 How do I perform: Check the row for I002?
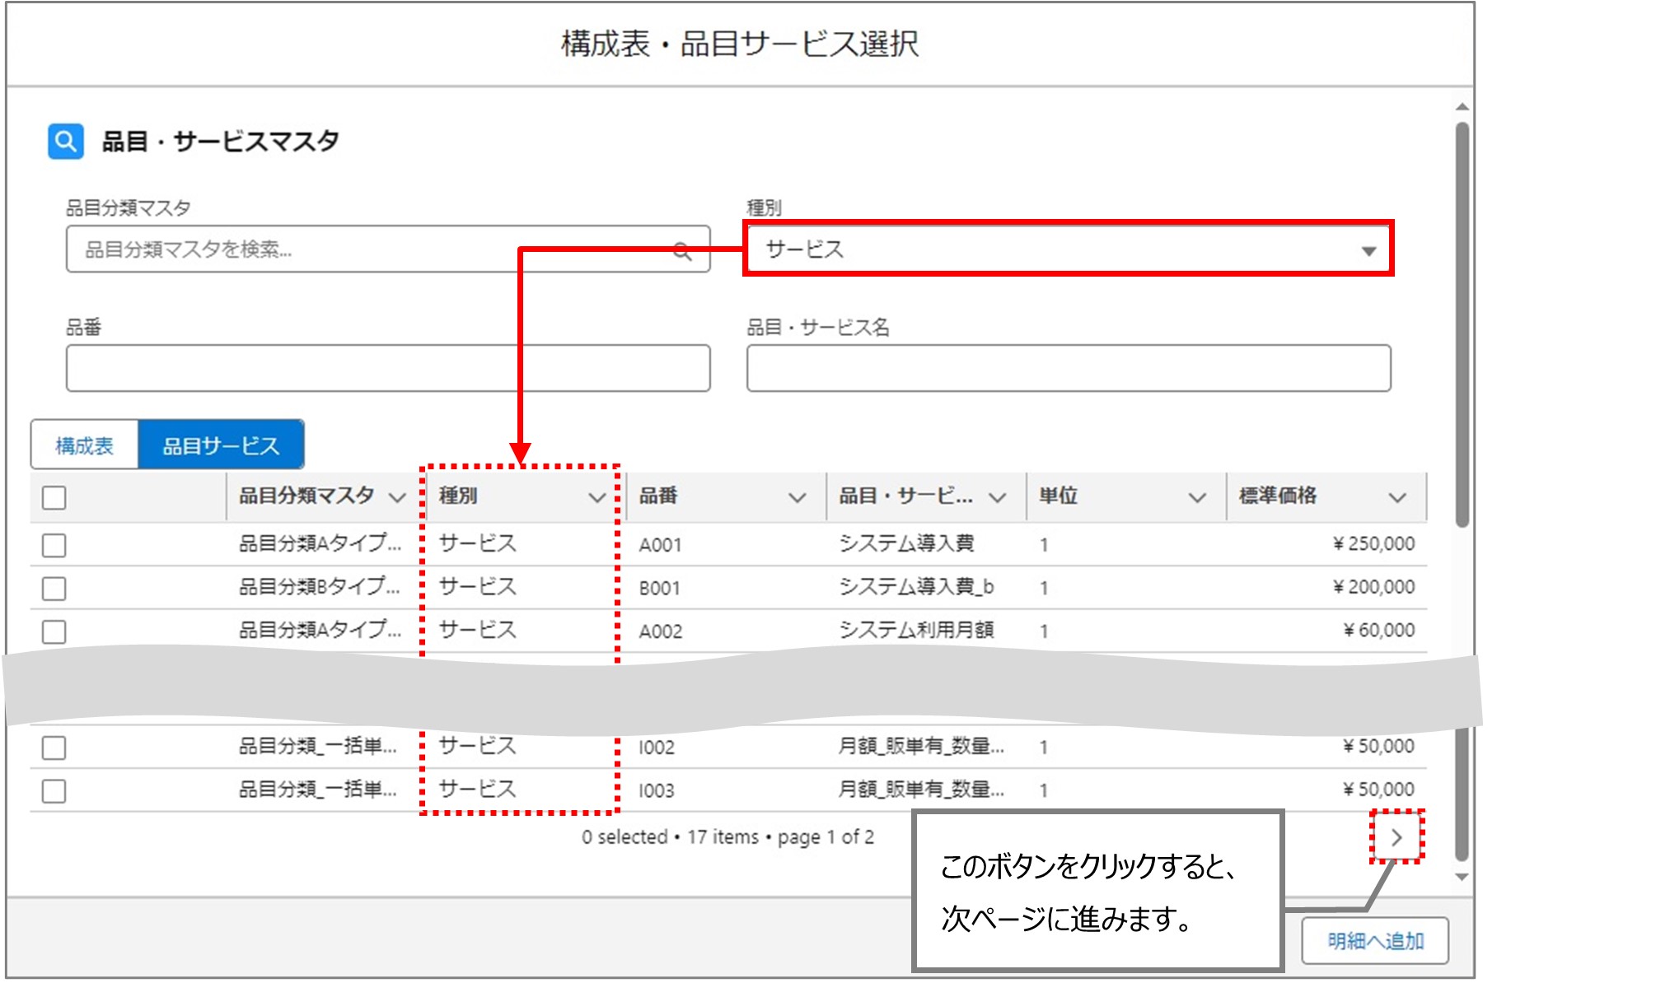pos(54,748)
